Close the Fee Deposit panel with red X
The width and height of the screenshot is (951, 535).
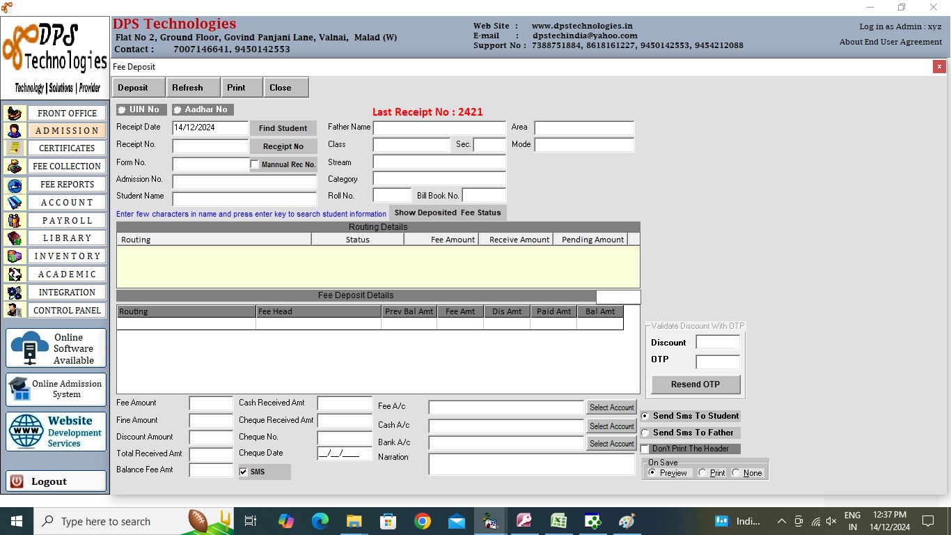[939, 67]
